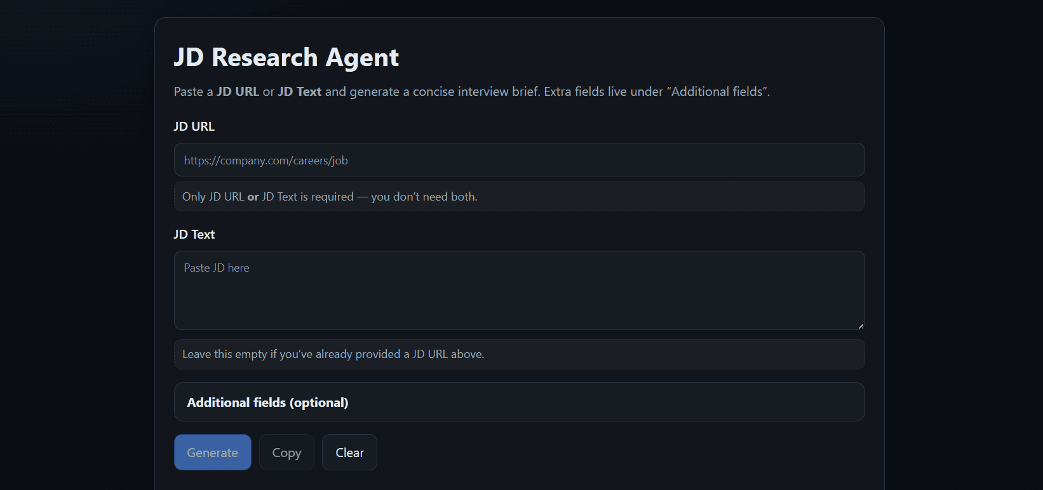Image resolution: width=1043 pixels, height=490 pixels.
Task: Click the bold JD URL text in the subtitle
Action: tap(238, 91)
